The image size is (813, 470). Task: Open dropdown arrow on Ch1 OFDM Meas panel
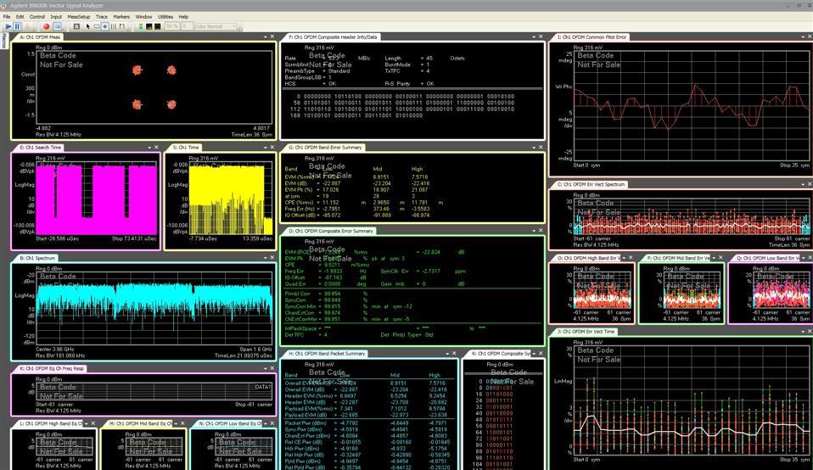[264, 37]
